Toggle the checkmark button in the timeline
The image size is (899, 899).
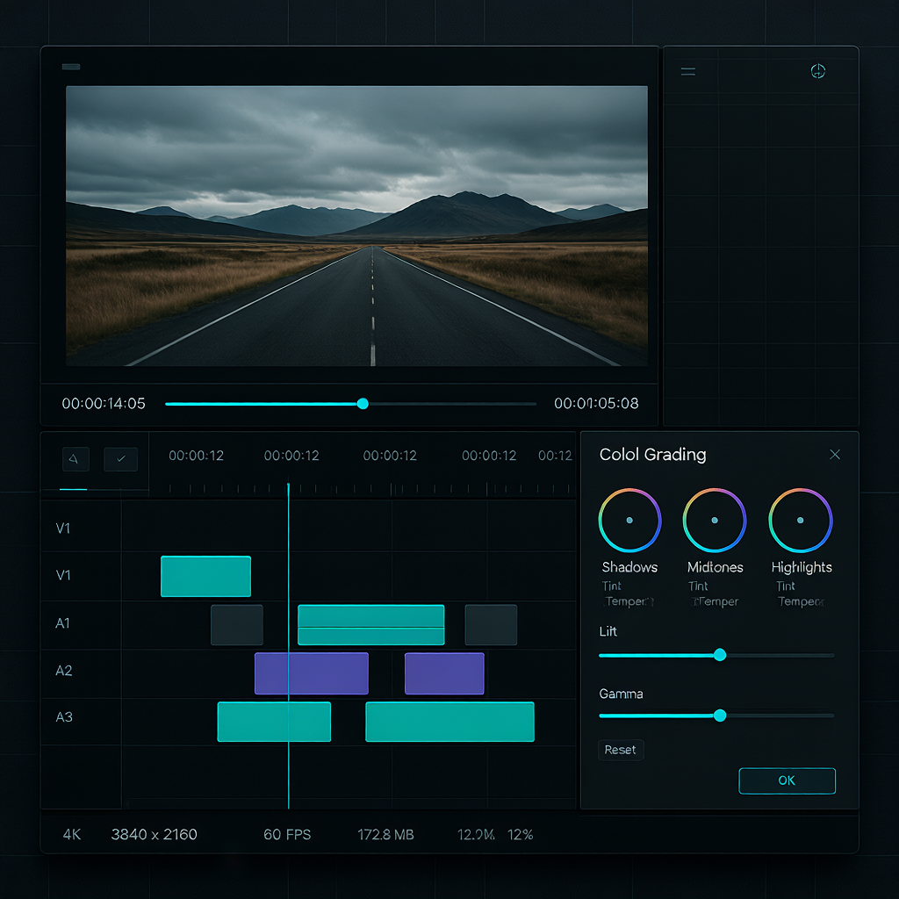[121, 459]
